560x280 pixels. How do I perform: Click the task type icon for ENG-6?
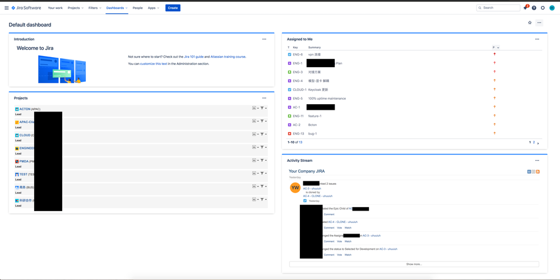(x=289, y=54)
